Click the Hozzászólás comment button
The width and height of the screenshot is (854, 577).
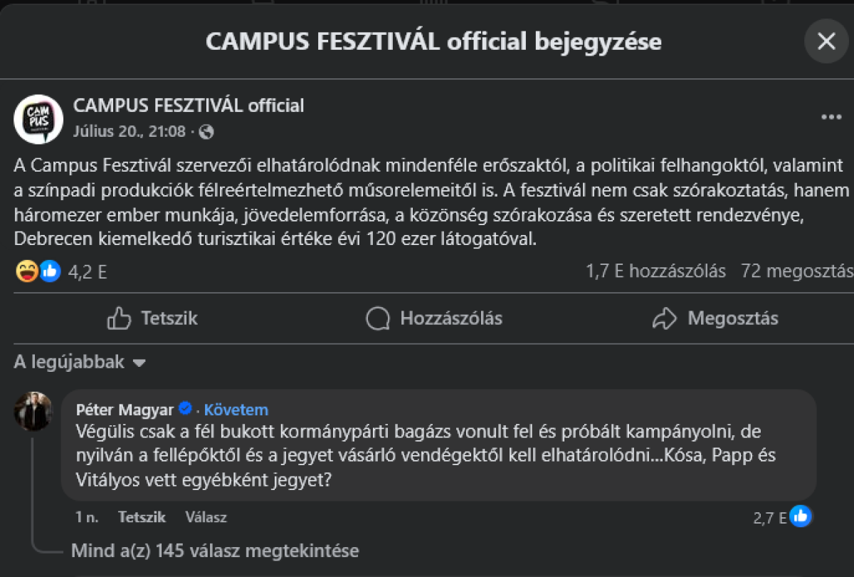tap(434, 318)
